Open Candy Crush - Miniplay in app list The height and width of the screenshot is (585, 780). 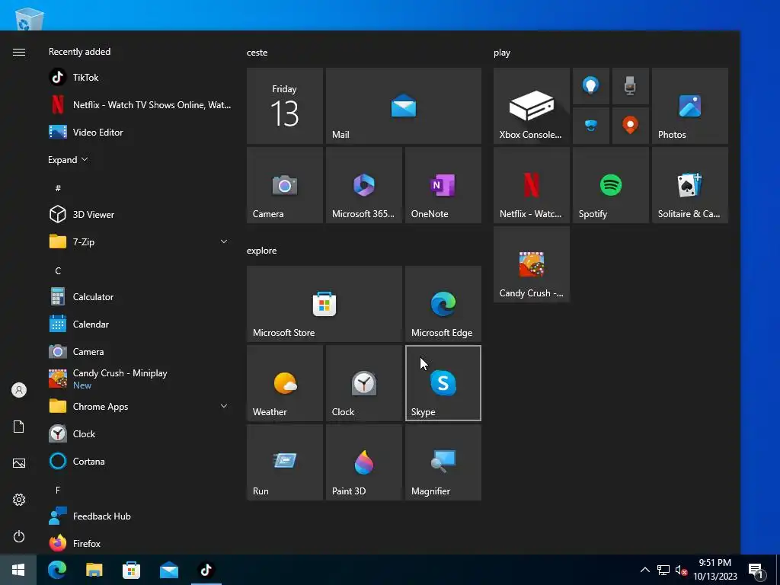pos(139,379)
